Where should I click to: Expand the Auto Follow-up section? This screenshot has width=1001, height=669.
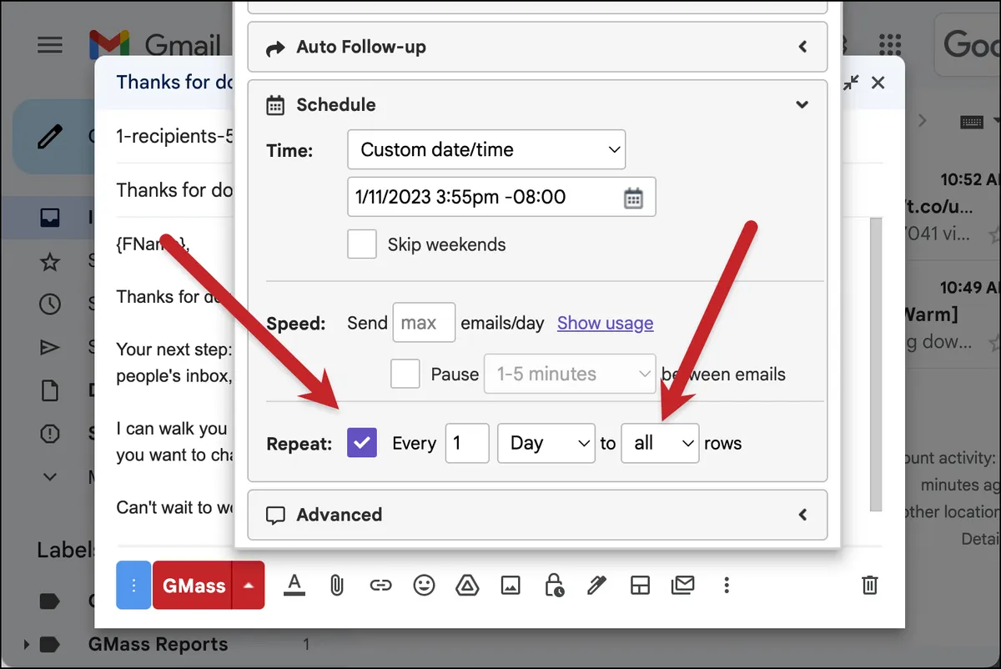pos(538,47)
